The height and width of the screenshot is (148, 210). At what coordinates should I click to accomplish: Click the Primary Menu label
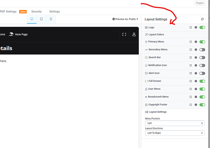156,41
